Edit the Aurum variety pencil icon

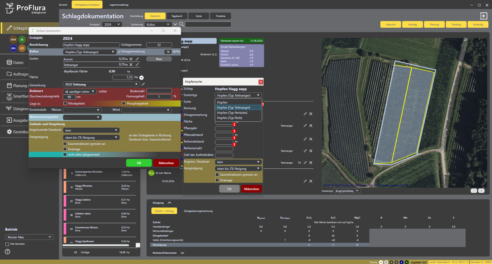(x=137, y=59)
